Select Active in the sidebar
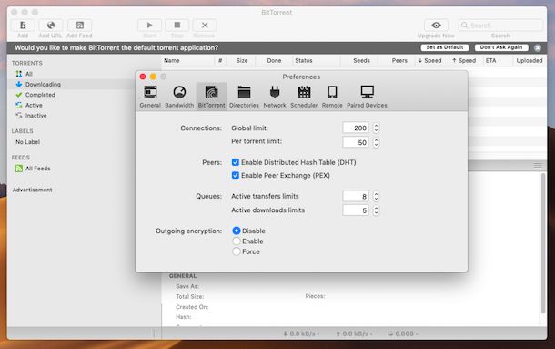This screenshot has width=555, height=349. tap(34, 106)
